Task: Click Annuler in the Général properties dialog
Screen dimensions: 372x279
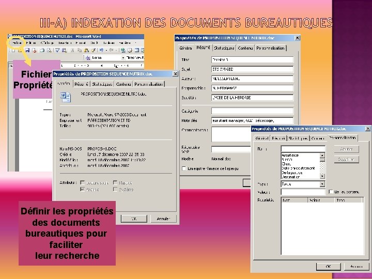Action: coord(163,219)
